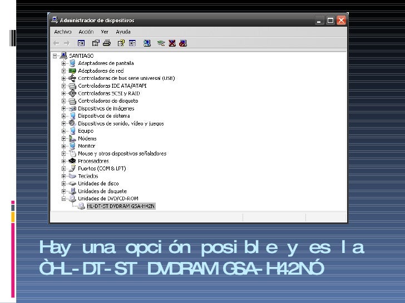Select the Monitor label

87,146
